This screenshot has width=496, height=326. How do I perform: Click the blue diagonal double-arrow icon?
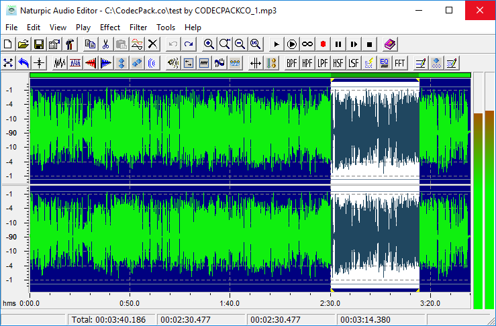[137, 63]
